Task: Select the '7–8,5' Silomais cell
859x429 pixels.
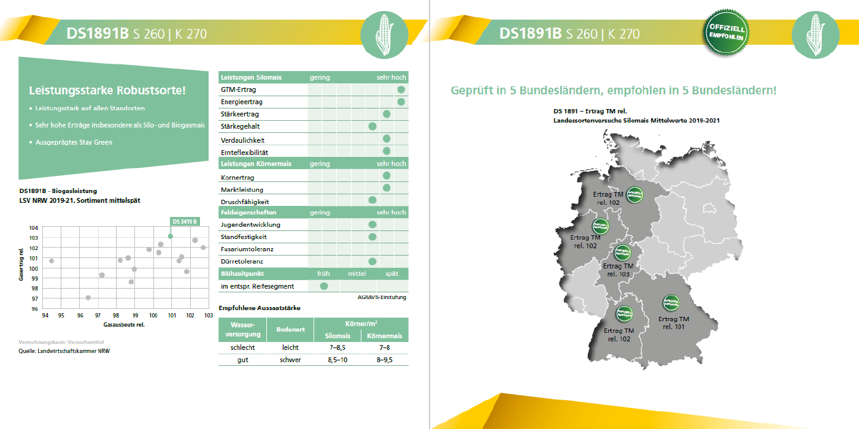Action: (x=337, y=347)
